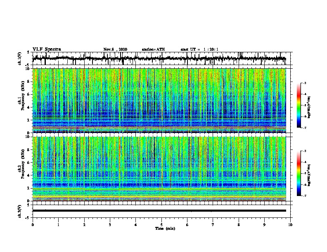Click time-axis tick label "4" under the ch.3 panel
Image resolution: width=327 pixels, height=252 pixels.
tap(136, 224)
